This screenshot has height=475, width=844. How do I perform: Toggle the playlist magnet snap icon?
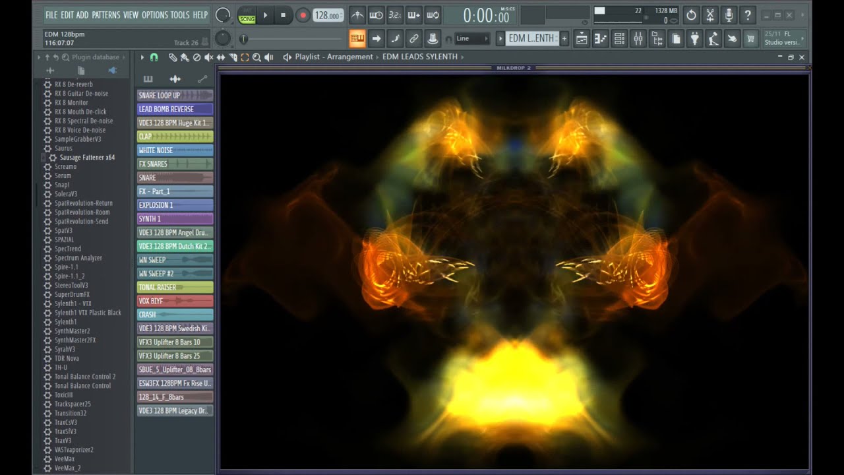(x=154, y=57)
